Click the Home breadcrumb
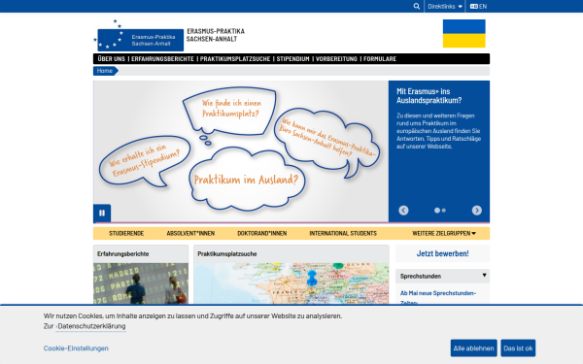This screenshot has width=583, height=364. 105,71
